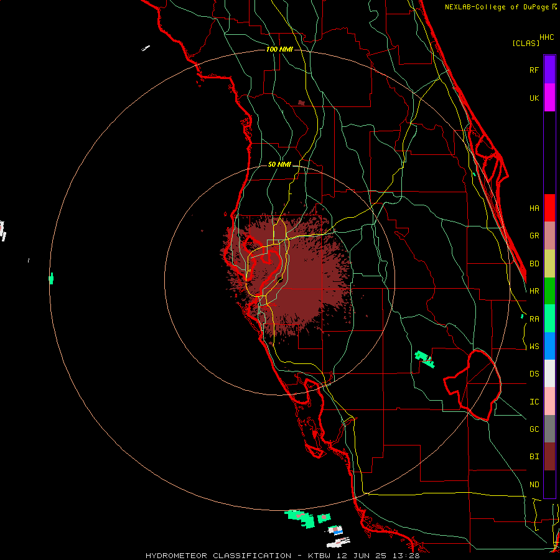Click the HA red legend swatch
This screenshot has width=560, height=560.
tap(549, 208)
